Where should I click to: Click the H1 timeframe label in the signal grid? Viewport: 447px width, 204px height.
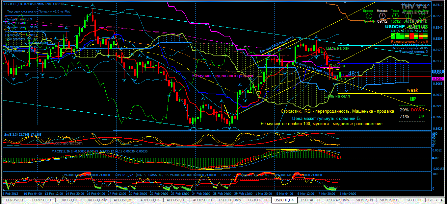tap(407, 31)
